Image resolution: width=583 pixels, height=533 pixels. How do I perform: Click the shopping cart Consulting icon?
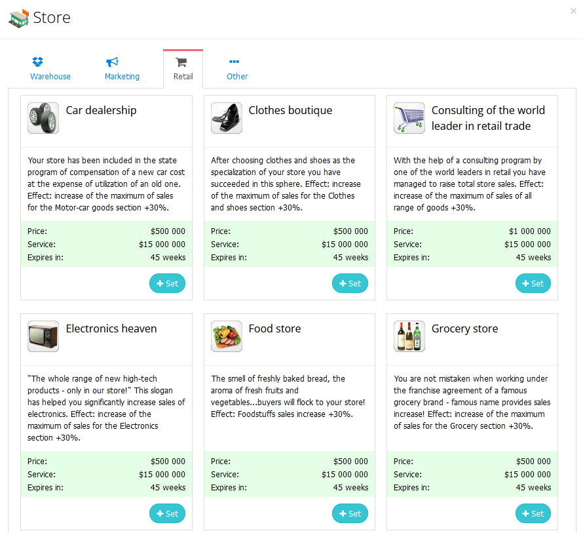[x=409, y=118]
